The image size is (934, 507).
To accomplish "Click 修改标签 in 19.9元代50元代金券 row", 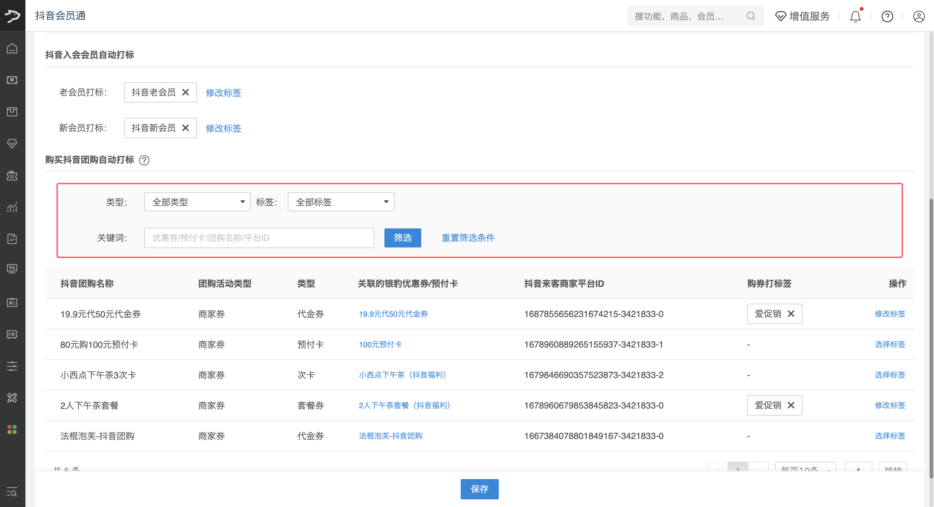I will 890,314.
